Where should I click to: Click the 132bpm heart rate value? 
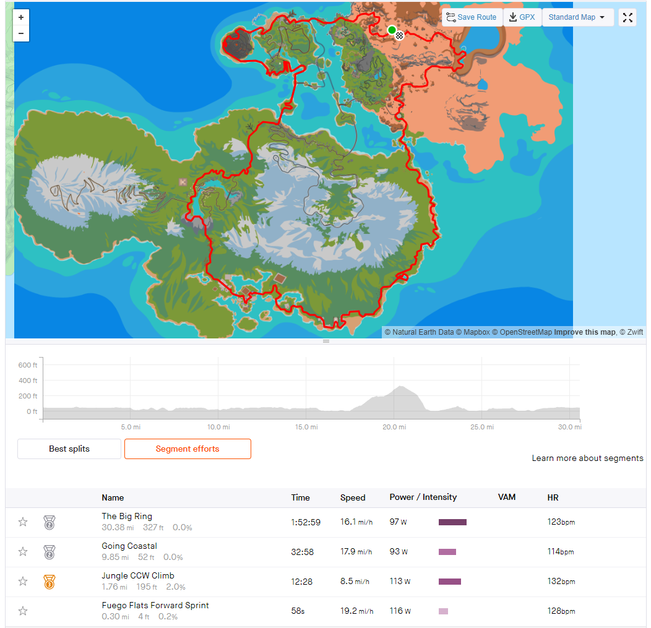561,581
